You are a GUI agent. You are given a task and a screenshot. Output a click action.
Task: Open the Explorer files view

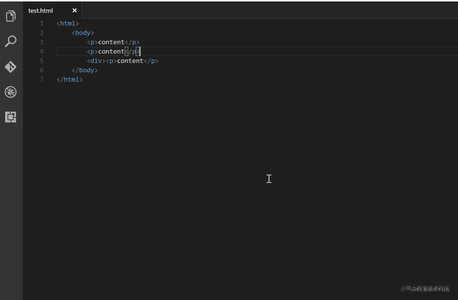point(11,16)
